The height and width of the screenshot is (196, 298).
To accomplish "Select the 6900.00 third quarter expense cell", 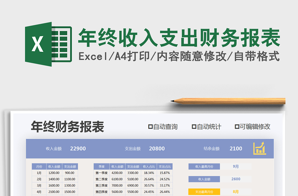I will 133,185.
